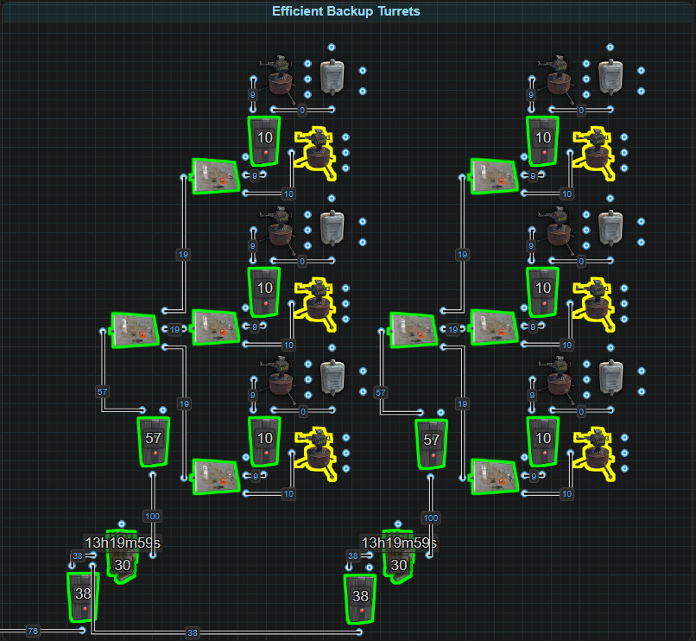The image size is (696, 641).
Task: Click the 57 wire label in left circuit
Action: [x=102, y=392]
